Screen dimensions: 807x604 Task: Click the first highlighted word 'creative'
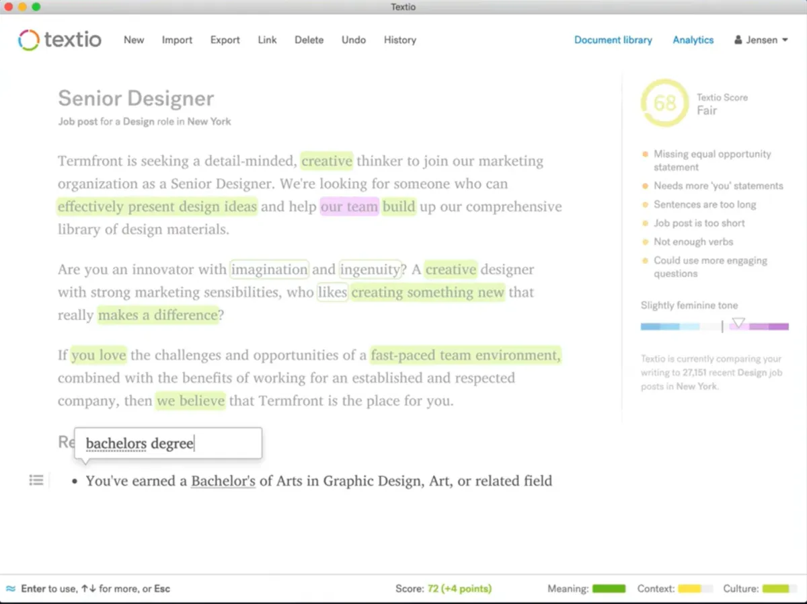coord(327,161)
